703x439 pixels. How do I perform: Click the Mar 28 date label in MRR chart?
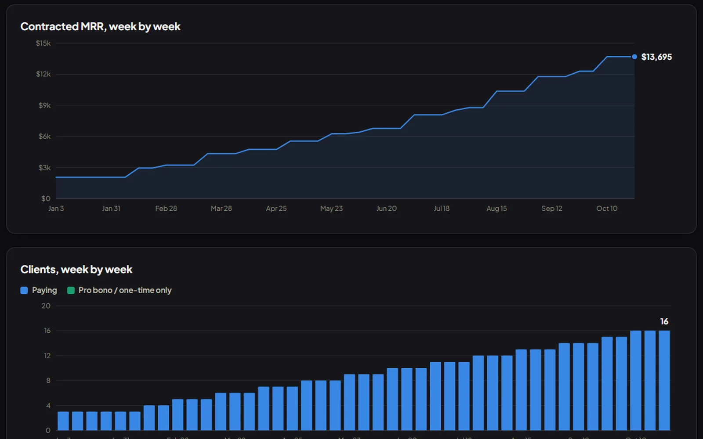221,209
